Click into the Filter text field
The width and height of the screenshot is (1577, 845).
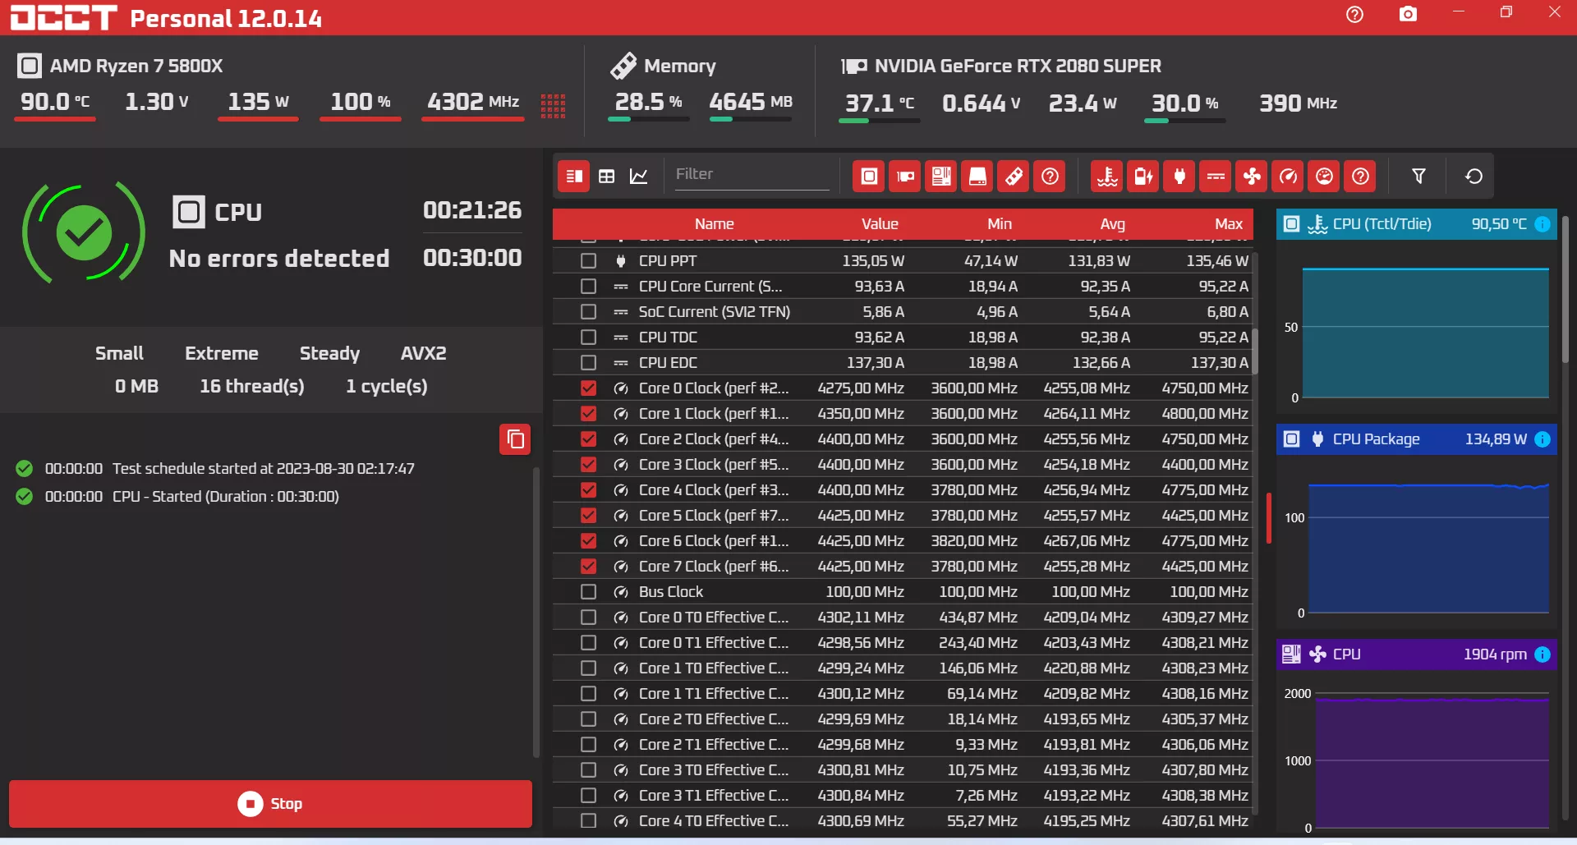[752, 175]
